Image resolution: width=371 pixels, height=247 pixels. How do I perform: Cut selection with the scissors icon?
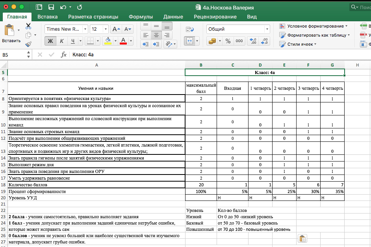coord(28,26)
